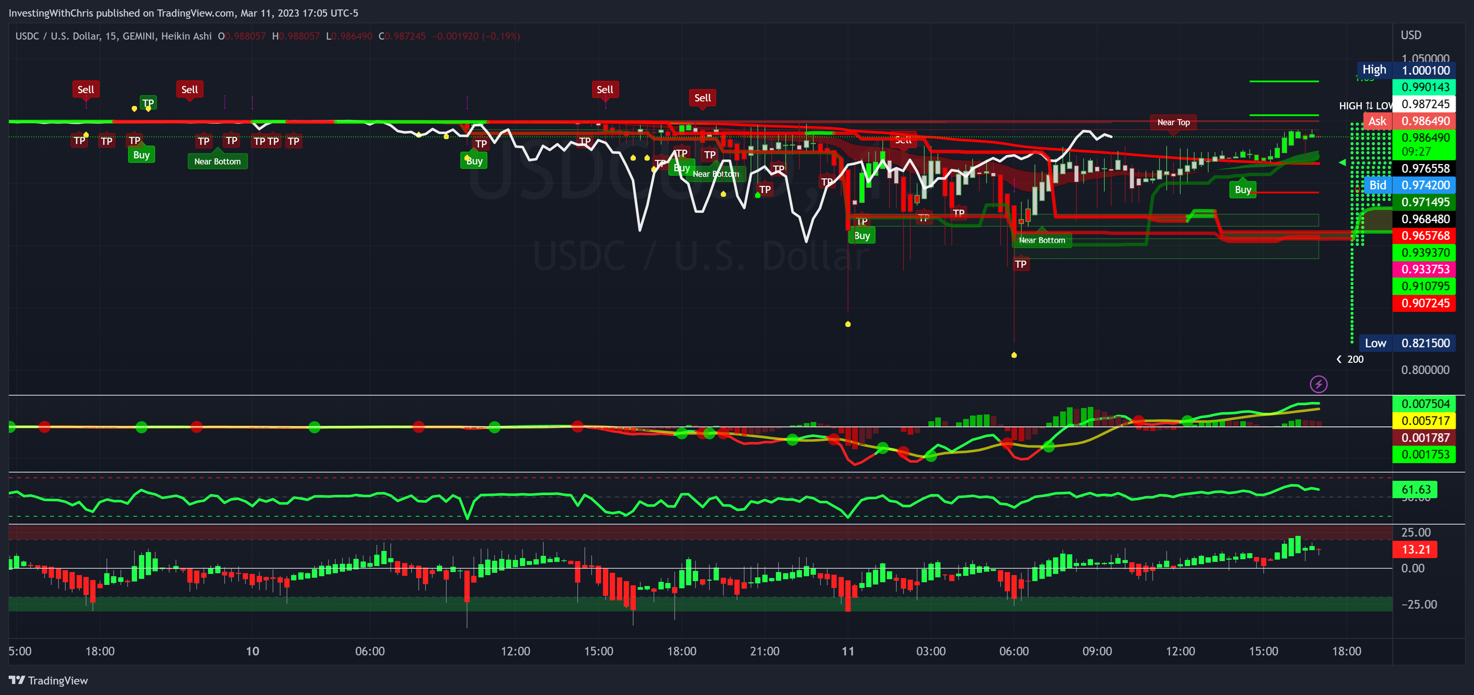Click the red 13.21 oscillator value label
1474x695 pixels.
(x=1415, y=549)
